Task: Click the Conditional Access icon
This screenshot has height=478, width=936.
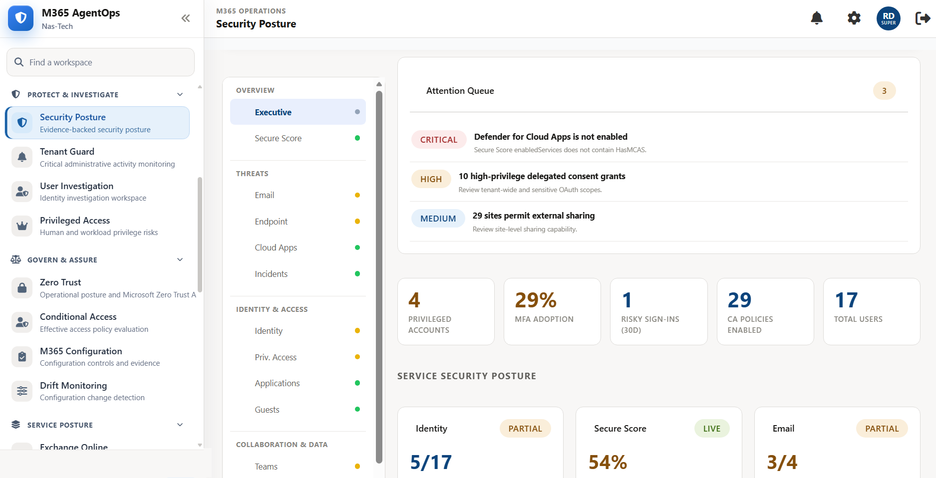Action: [22, 322]
